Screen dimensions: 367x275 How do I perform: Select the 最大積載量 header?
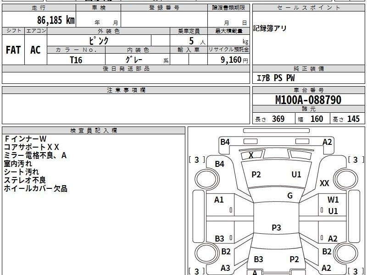coord(228,31)
